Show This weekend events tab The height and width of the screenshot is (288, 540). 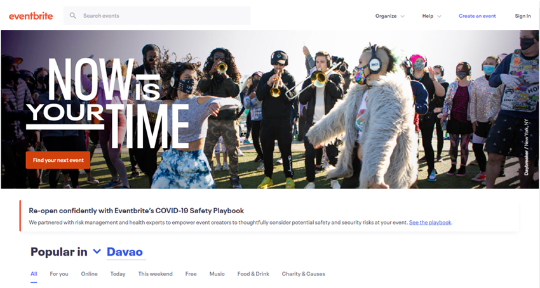pos(155,274)
